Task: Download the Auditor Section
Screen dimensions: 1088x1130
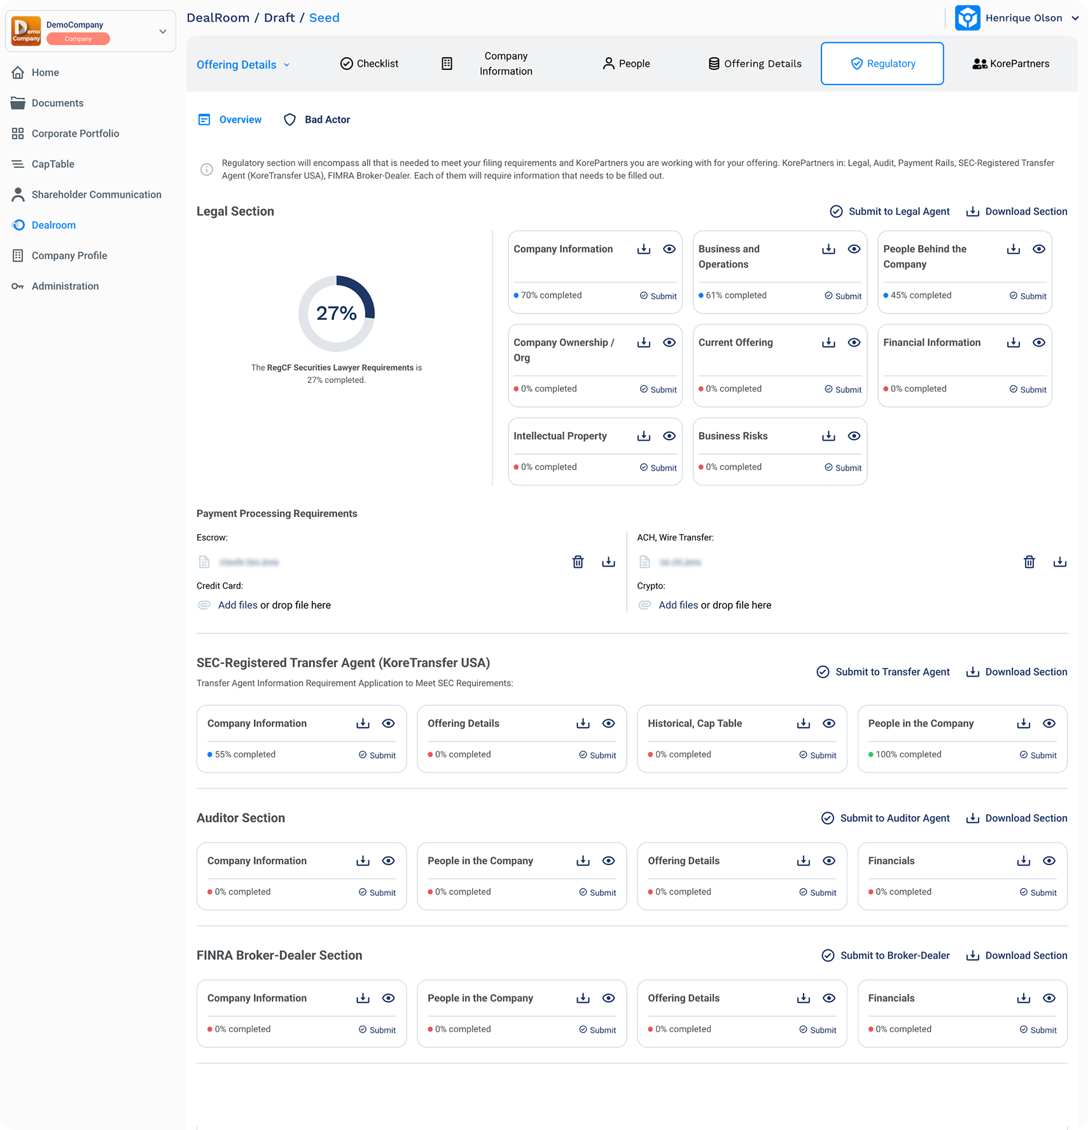Action: (x=1017, y=818)
